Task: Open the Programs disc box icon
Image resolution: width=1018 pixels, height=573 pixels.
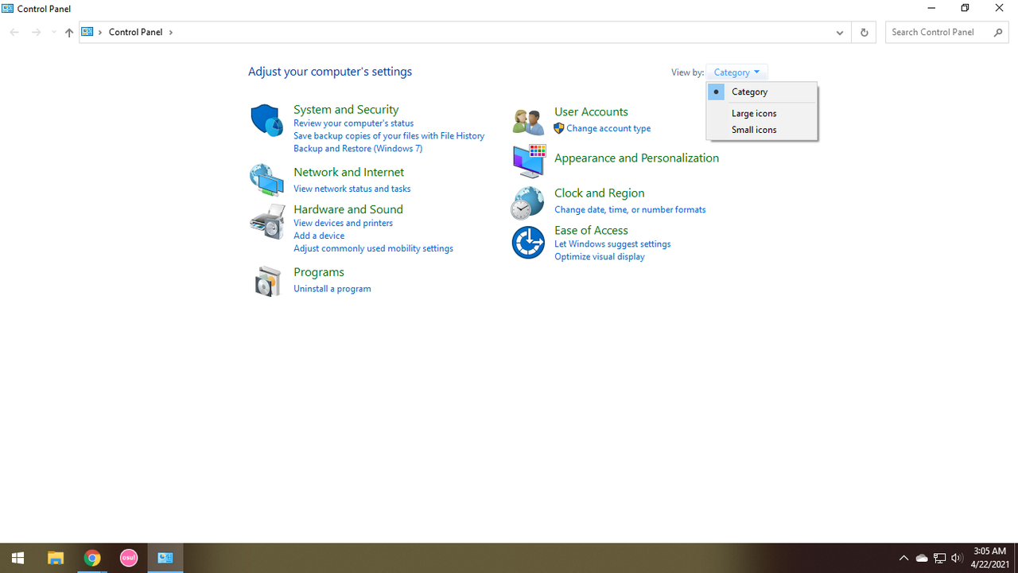Action: pyautogui.click(x=268, y=281)
